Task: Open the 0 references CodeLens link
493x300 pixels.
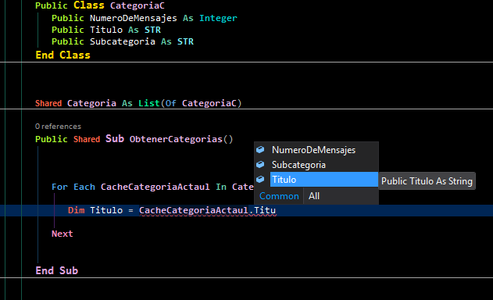Action: coord(58,127)
